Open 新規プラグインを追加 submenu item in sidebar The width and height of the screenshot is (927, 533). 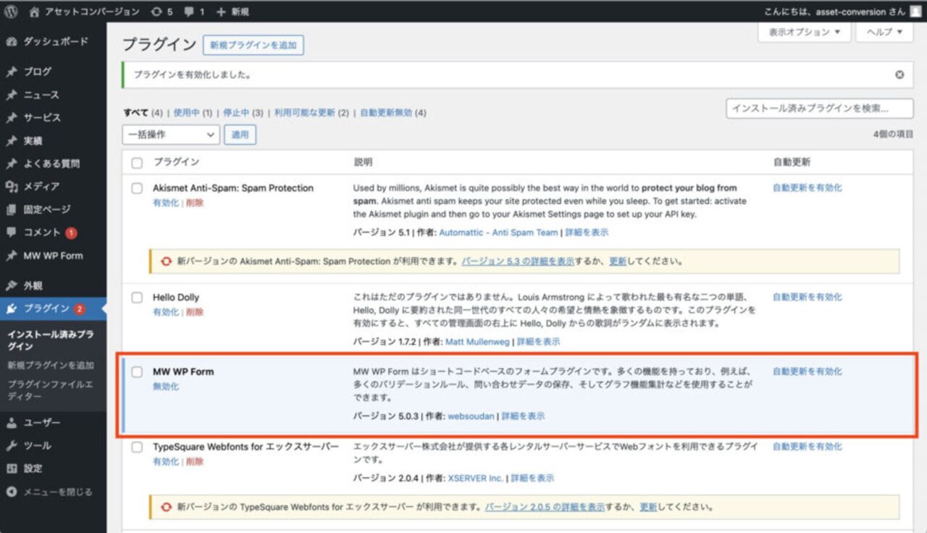coord(51,365)
